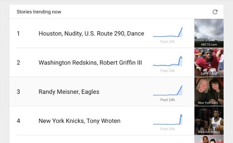Click rank number 1 in the list

pos(18,34)
